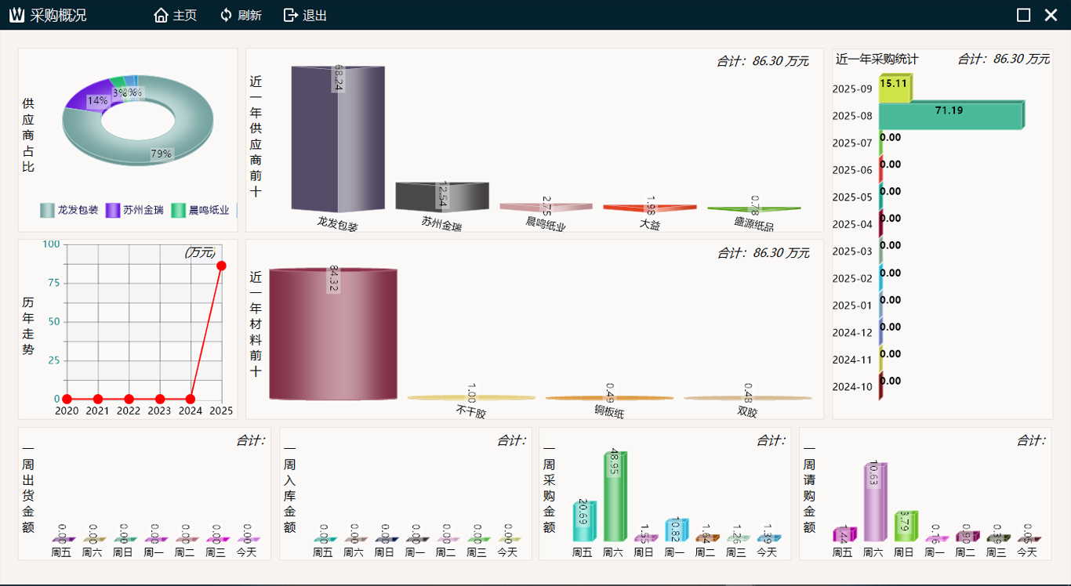
Task: Click the W app logo in title bar
Action: pyautogui.click(x=17, y=16)
